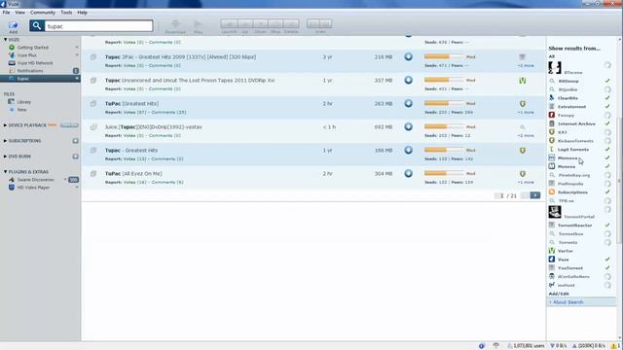Click download icon for Juice.[Tupac] row
623x350 pixels.
point(409,127)
